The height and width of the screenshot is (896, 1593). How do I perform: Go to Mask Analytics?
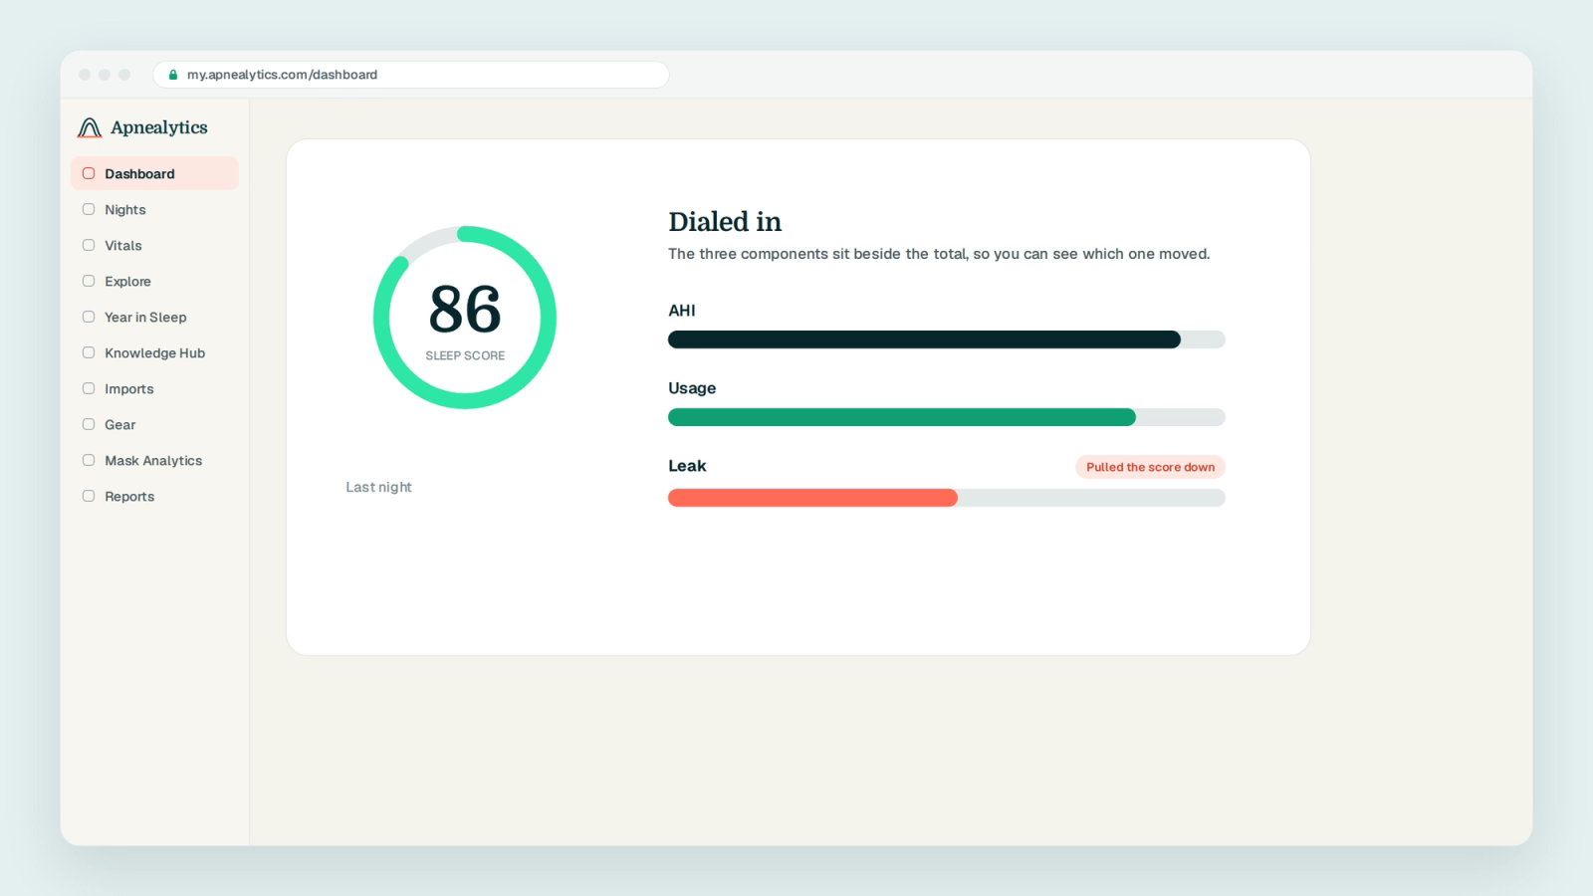click(x=154, y=460)
